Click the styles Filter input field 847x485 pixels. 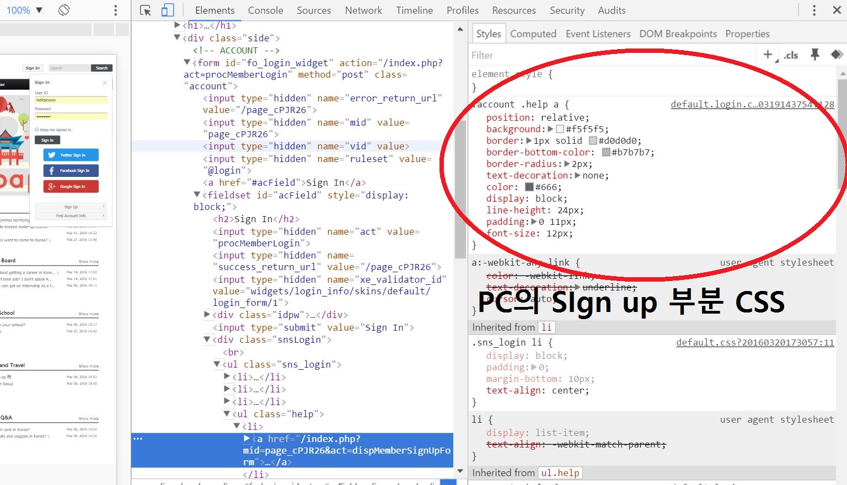click(x=607, y=55)
